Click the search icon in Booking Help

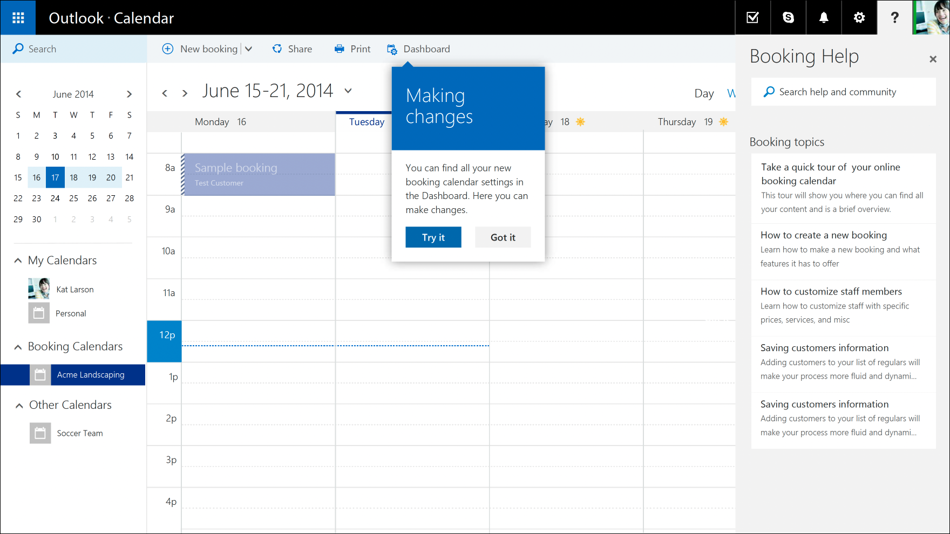point(769,92)
